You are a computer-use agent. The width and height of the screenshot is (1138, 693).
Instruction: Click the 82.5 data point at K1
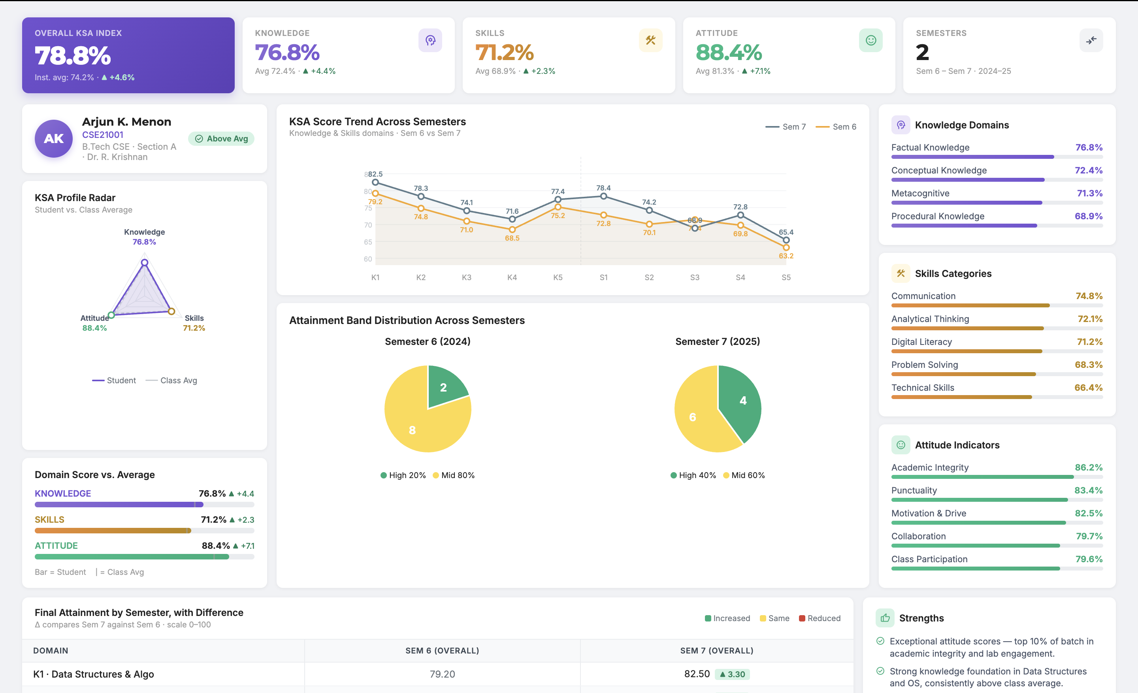[375, 183]
